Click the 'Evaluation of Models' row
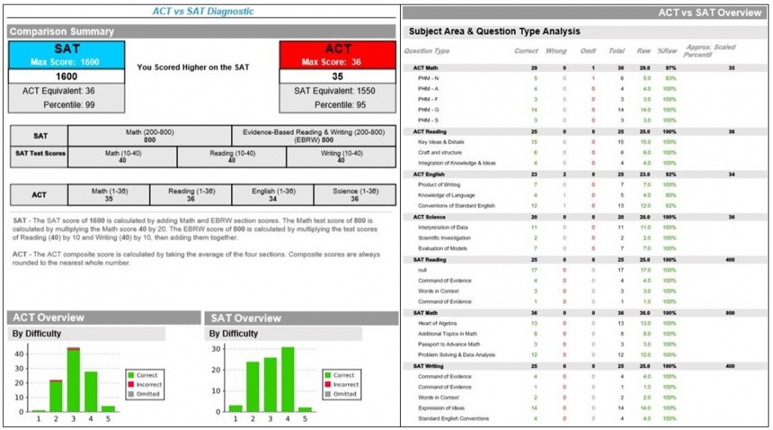The width and height of the screenshot is (773, 430). (585, 248)
